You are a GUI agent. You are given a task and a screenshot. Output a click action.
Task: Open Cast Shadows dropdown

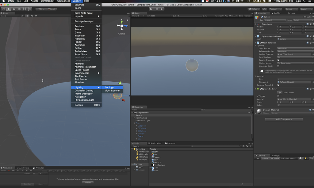pos(295,57)
